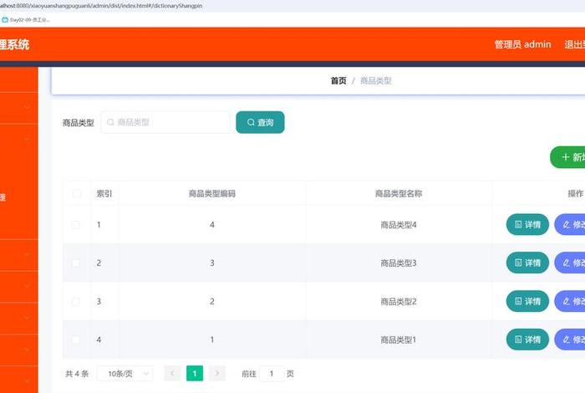Viewport: 585px width, 393px height.
Task: Open 详情 for the 商品类型4 row
Action: [x=527, y=224]
